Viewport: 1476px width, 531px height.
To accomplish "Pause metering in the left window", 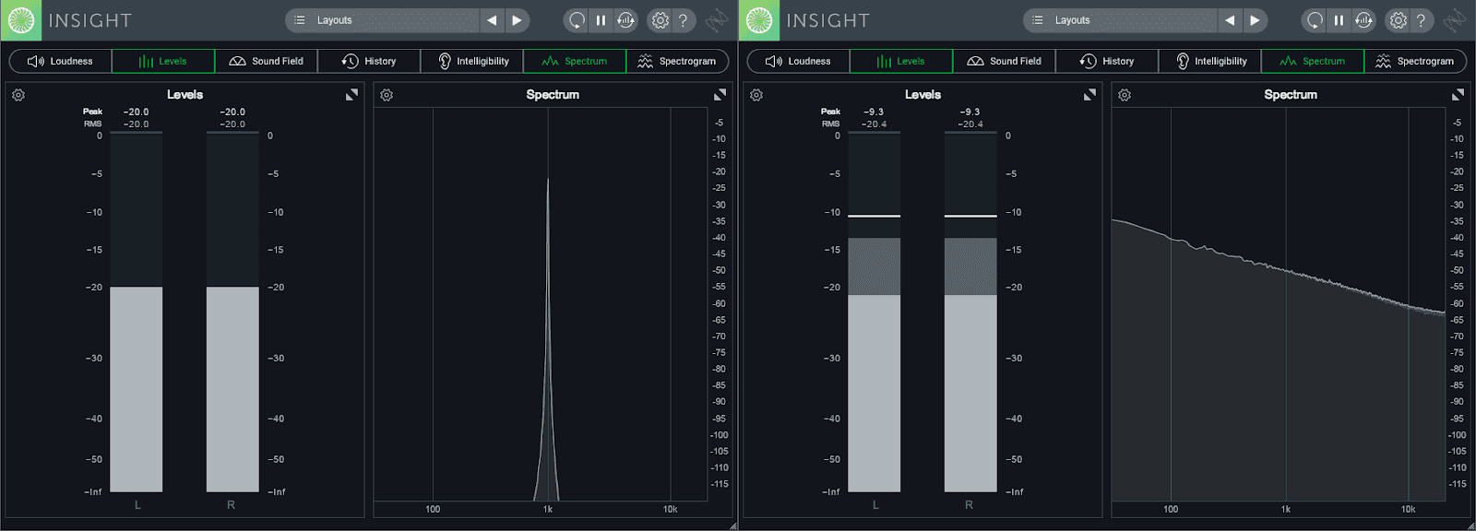I will tap(601, 20).
